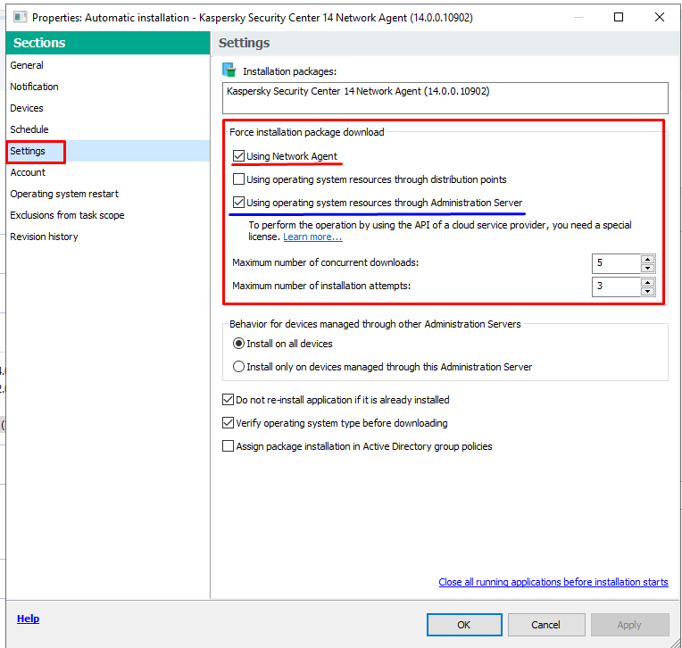Toggle Do not re-install application checkbox
682x648 pixels.
[228, 399]
